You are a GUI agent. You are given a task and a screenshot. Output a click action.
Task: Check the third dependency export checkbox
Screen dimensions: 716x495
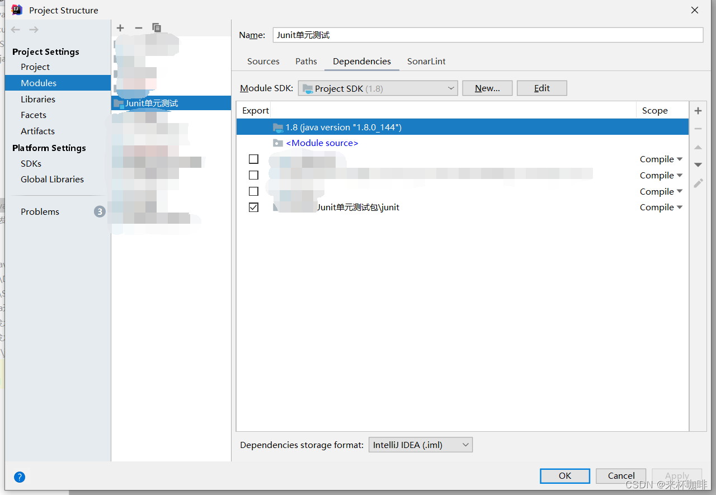pos(253,191)
